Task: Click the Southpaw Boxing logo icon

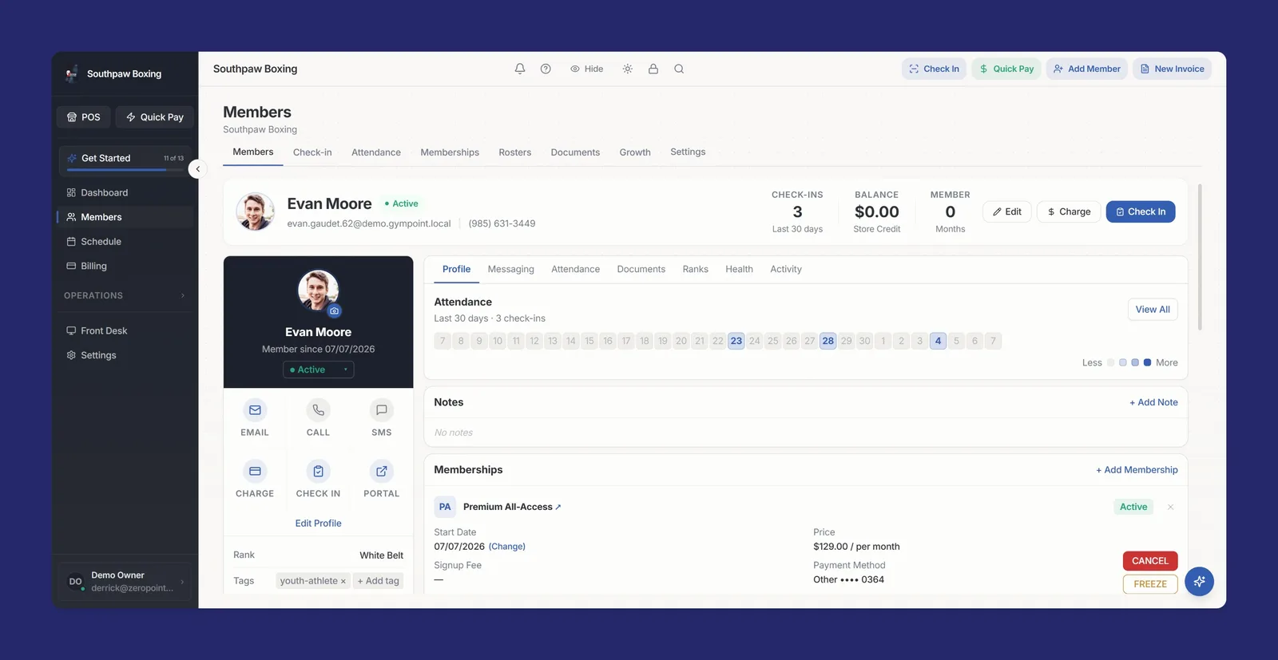Action: point(72,73)
